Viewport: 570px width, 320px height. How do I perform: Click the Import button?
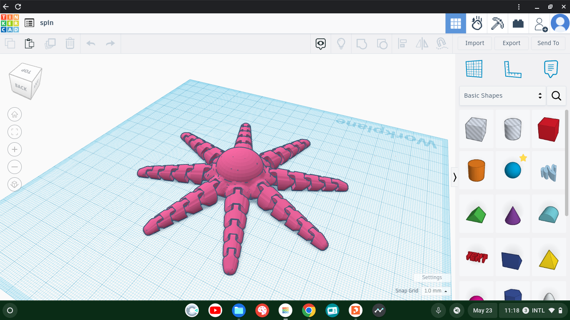(475, 43)
